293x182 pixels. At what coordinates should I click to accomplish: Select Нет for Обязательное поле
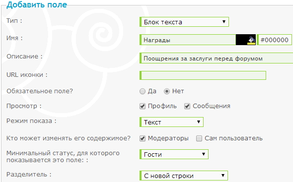(x=167, y=91)
